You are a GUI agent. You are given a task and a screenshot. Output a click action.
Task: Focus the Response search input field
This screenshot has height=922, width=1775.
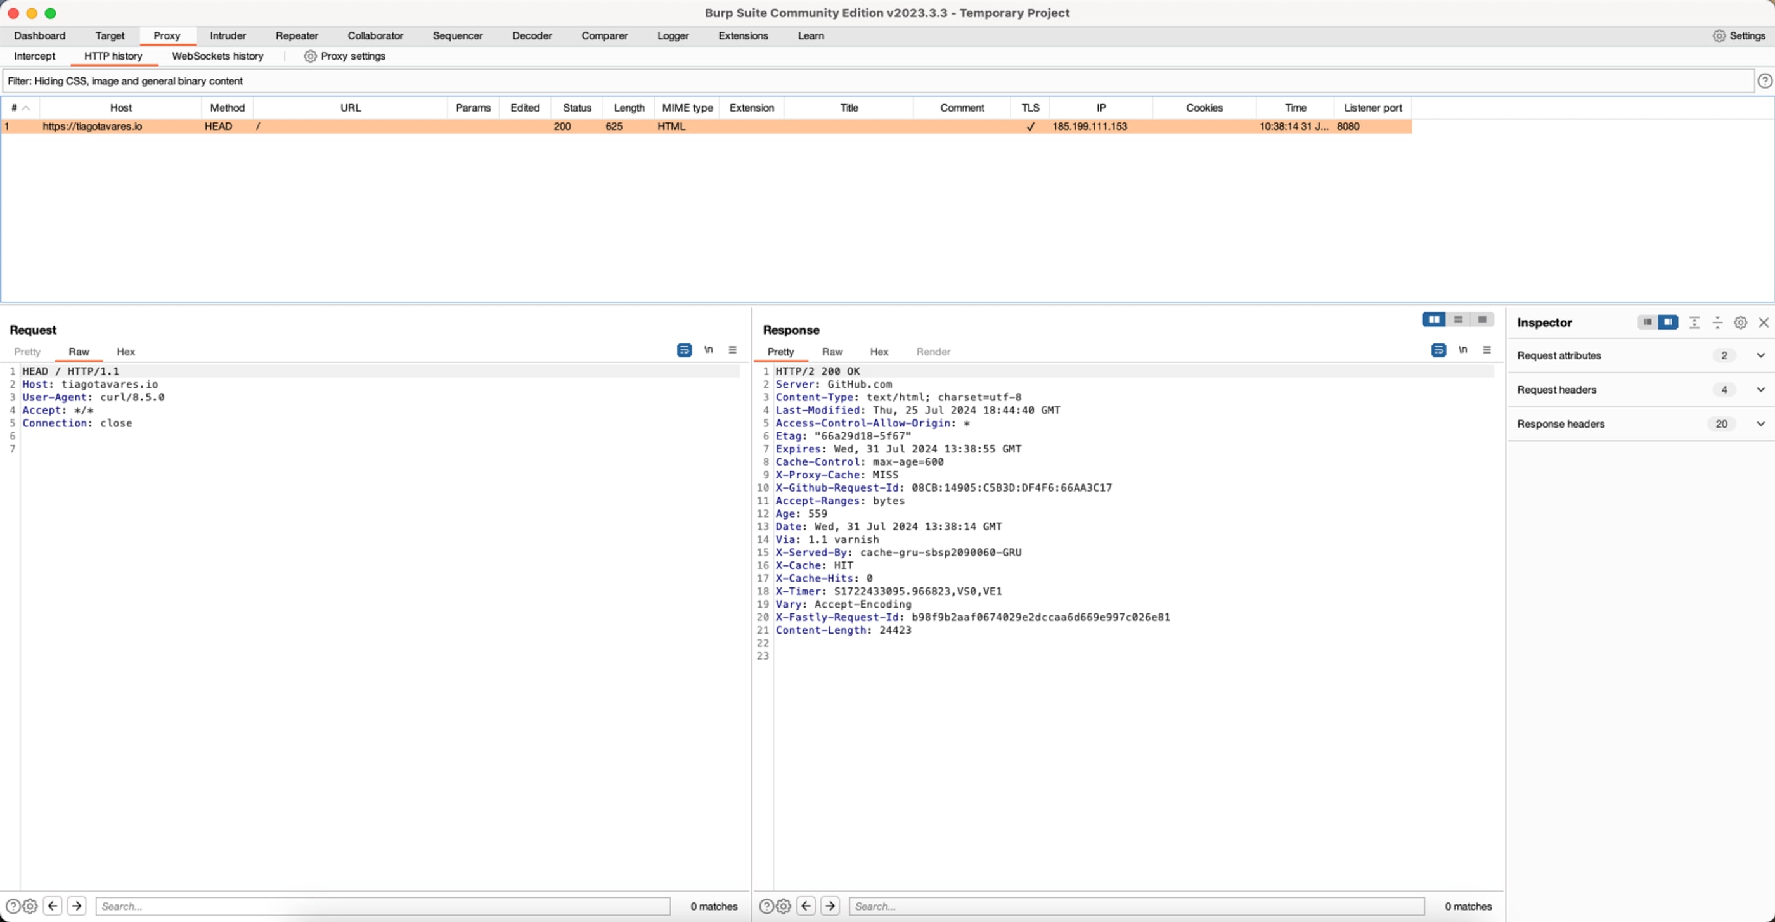click(1135, 906)
